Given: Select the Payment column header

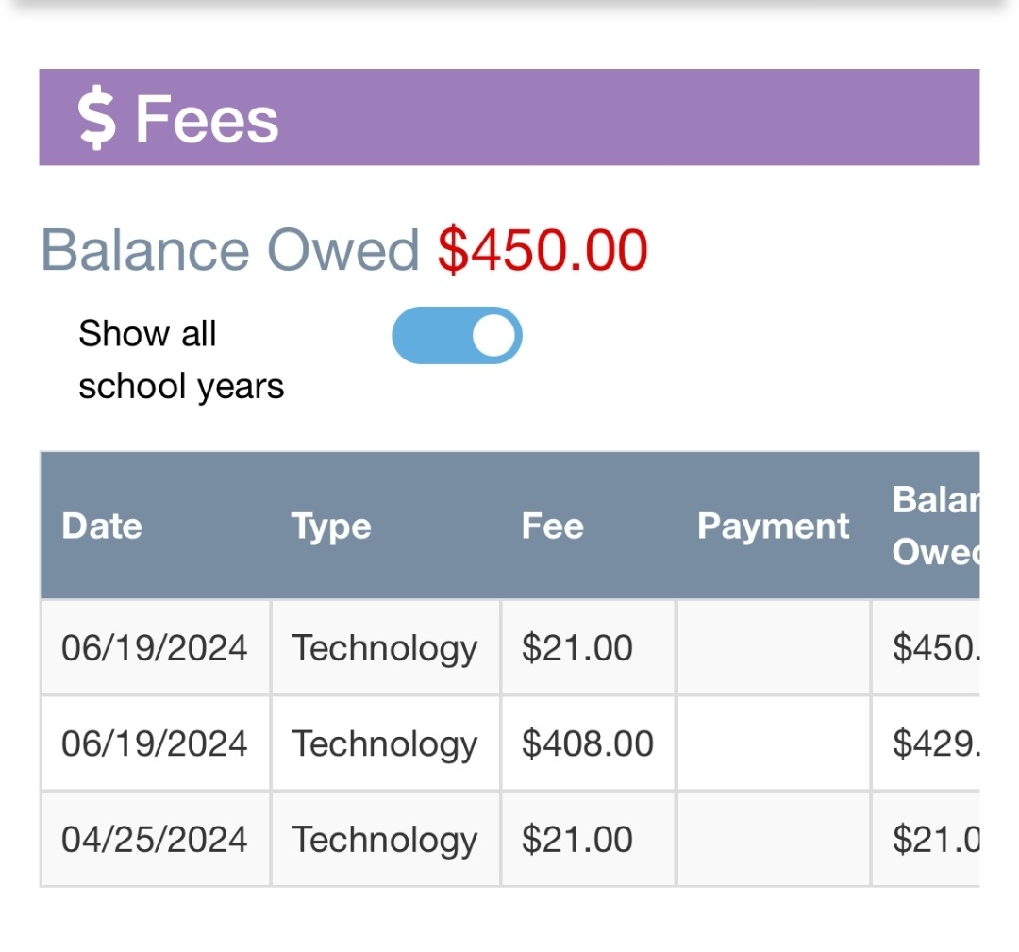Looking at the screenshot, I should [773, 526].
